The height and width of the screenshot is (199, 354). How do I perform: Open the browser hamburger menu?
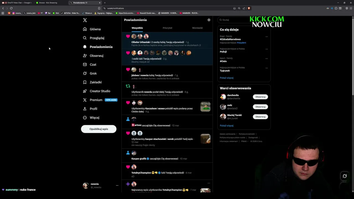click(x=351, y=8)
